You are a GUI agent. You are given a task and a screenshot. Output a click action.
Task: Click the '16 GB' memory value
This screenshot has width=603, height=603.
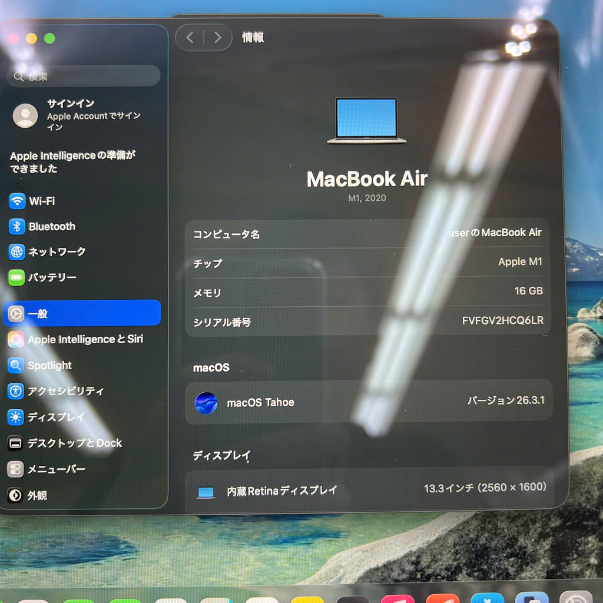coord(528,291)
